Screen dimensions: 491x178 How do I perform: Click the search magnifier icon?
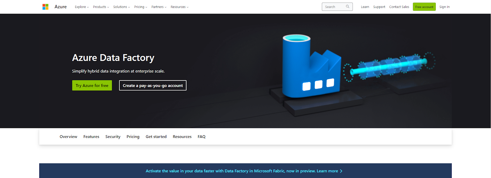tap(348, 6)
